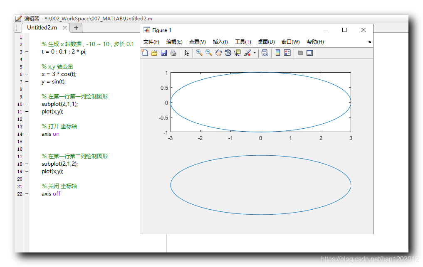Screen dimensions: 423x267
Task: Click code line 'y = sin(t);'
Action: 54,82
